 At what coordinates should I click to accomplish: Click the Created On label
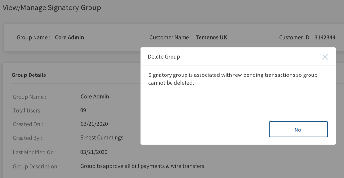[28, 124]
